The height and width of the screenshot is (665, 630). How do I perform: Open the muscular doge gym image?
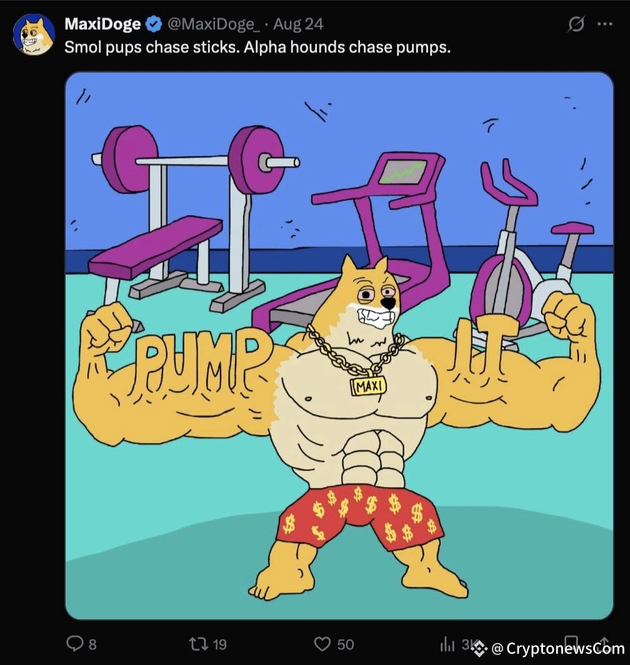click(x=339, y=346)
